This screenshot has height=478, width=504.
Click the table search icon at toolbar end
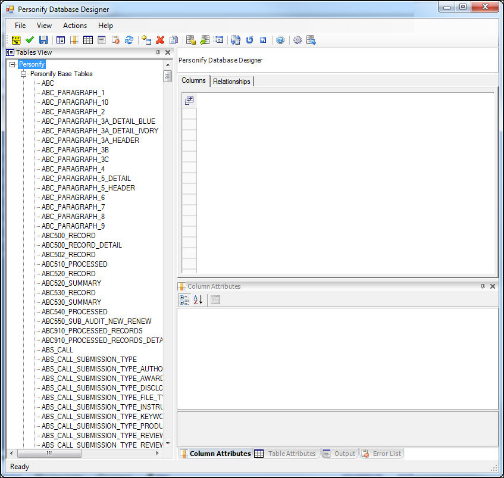click(x=311, y=40)
